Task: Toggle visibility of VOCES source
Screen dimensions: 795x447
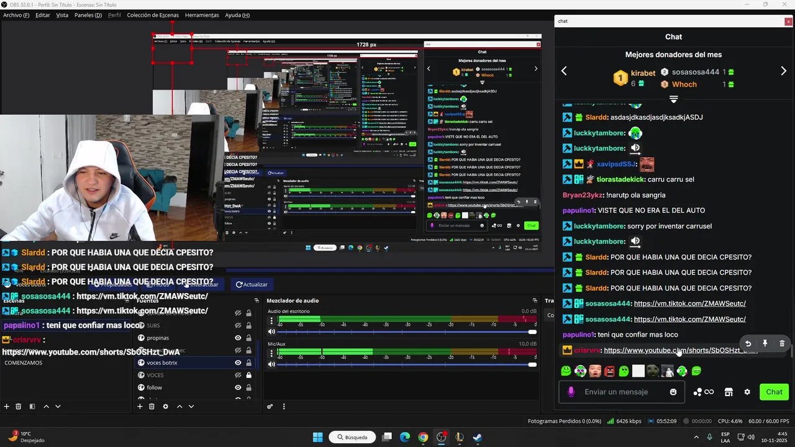Action: pos(238,375)
